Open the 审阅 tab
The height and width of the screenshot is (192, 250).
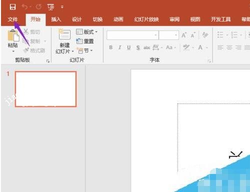coord(174,19)
